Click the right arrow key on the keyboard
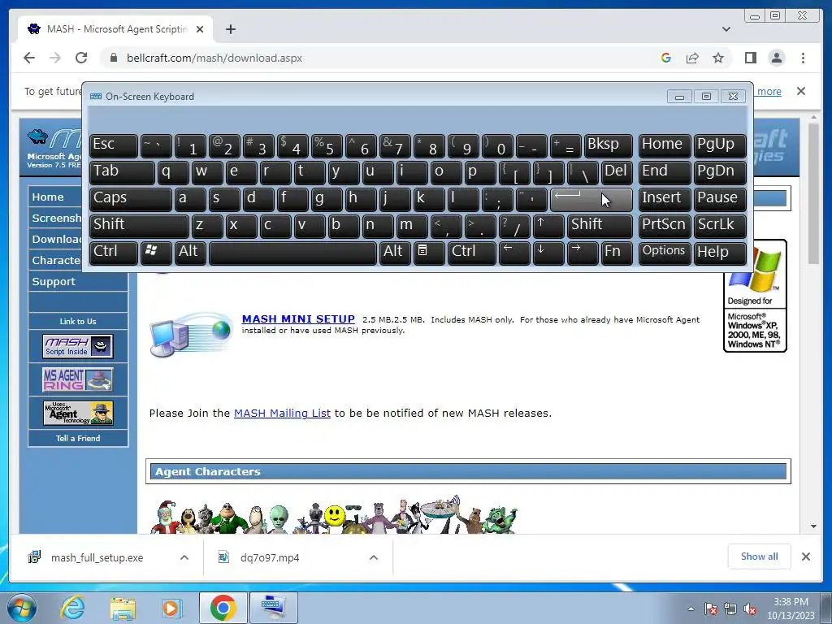Viewport: 832px width, 624px height. point(582,252)
